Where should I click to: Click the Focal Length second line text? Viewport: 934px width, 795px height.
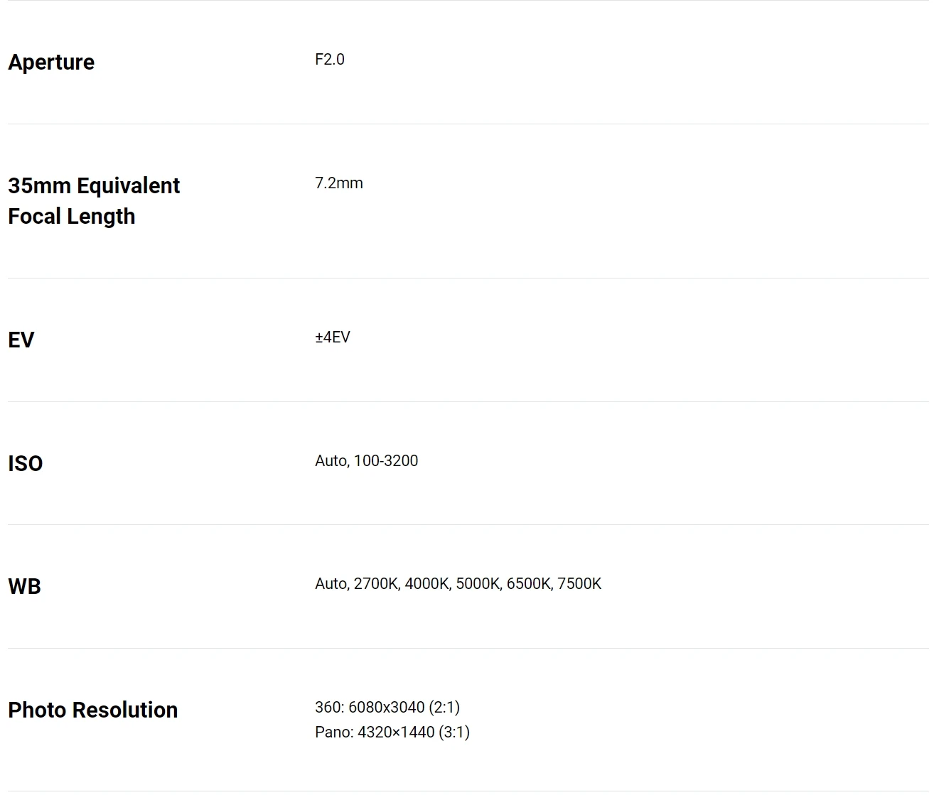[x=71, y=217]
